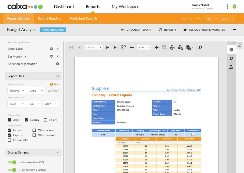
Task: Click the Calxa logo
Action: click(25, 7)
